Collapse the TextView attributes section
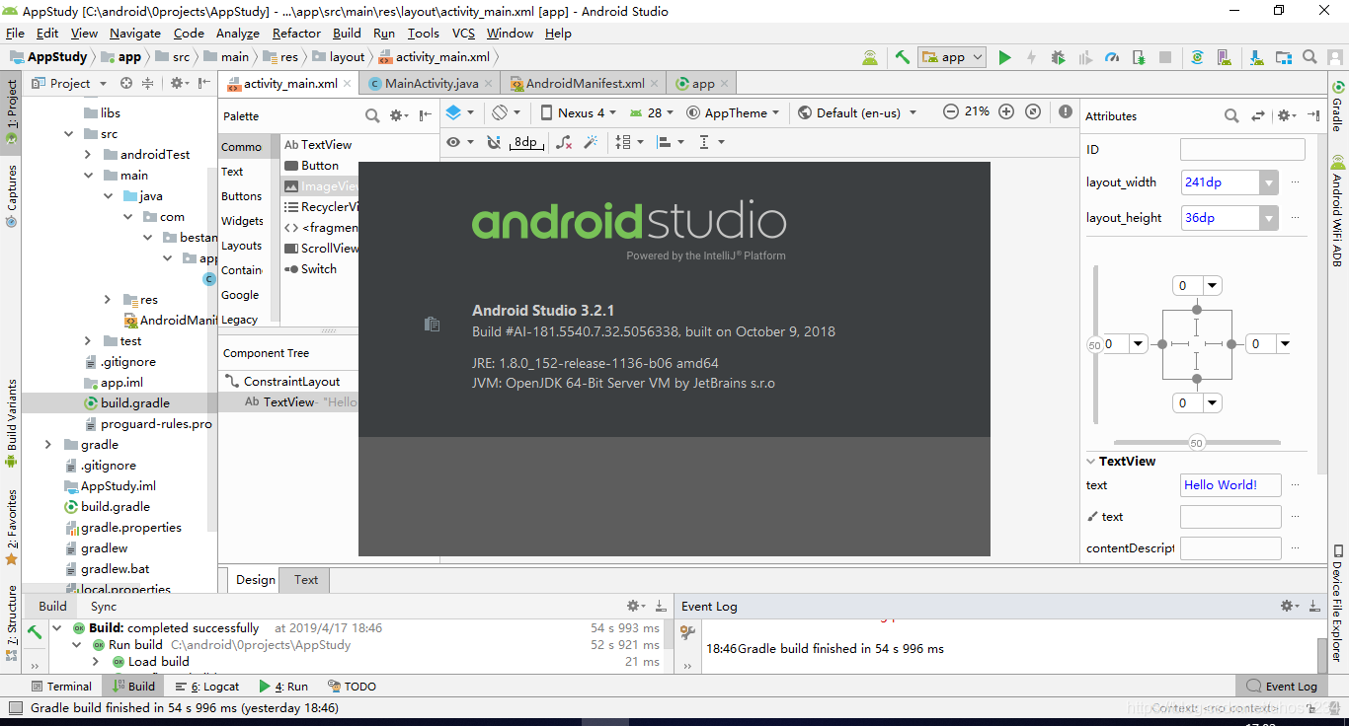The image size is (1349, 726). [x=1091, y=462]
